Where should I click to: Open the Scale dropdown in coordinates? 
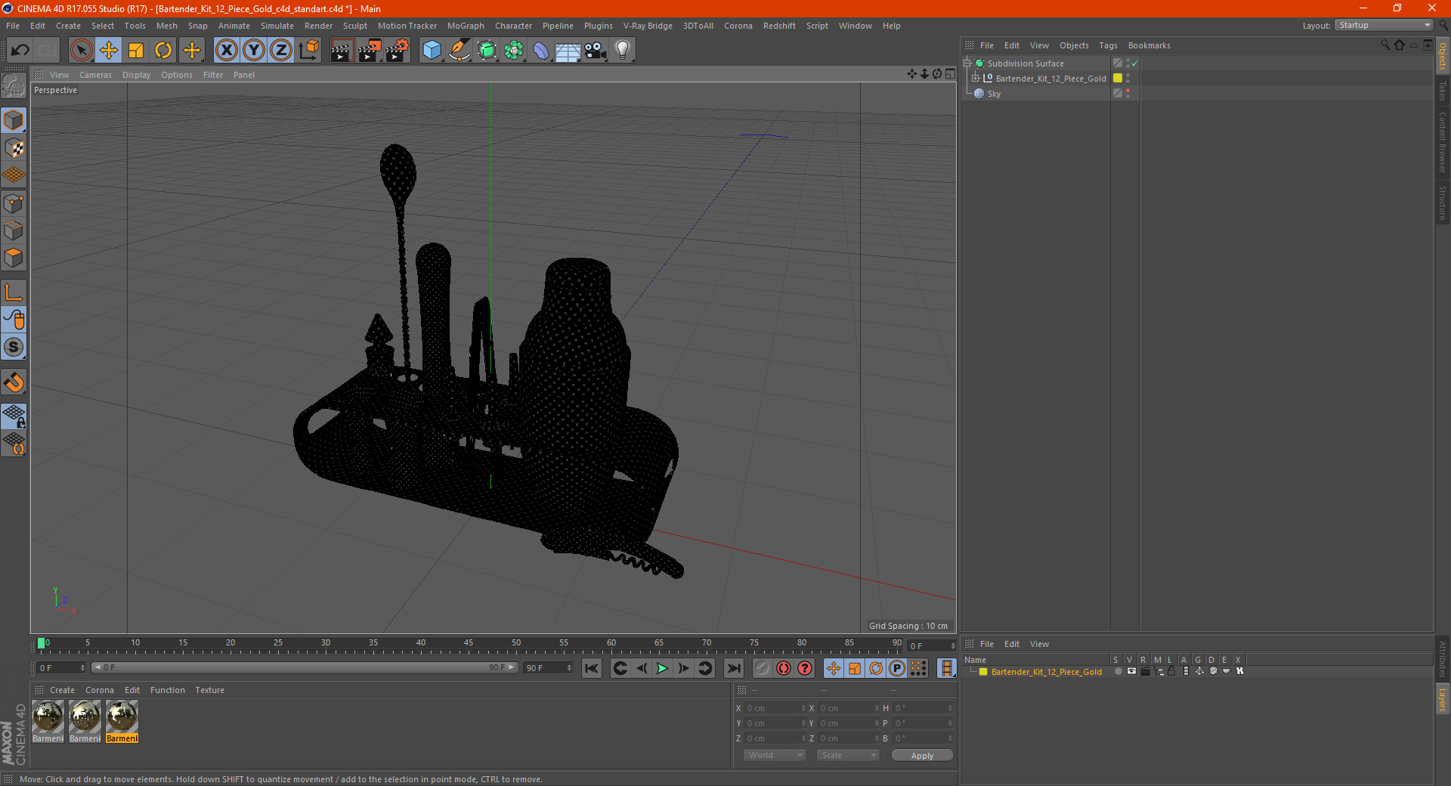[x=848, y=755]
